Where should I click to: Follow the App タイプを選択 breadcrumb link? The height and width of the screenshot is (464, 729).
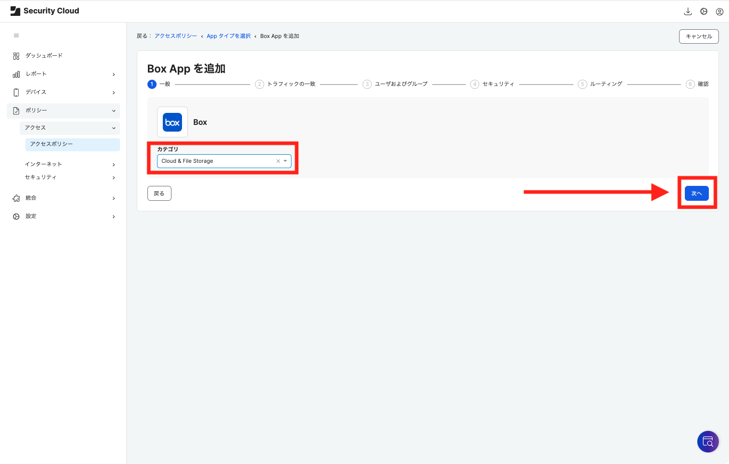(229, 36)
